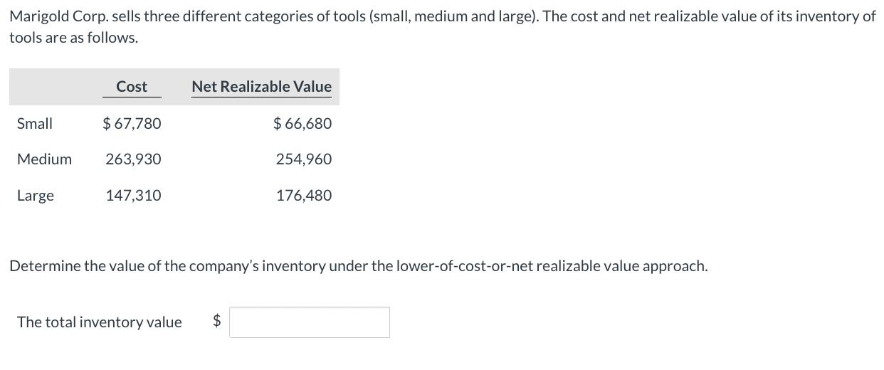Click the 'The total inventory value' label
Image resolution: width=884 pixels, height=370 pixels.
click(100, 322)
